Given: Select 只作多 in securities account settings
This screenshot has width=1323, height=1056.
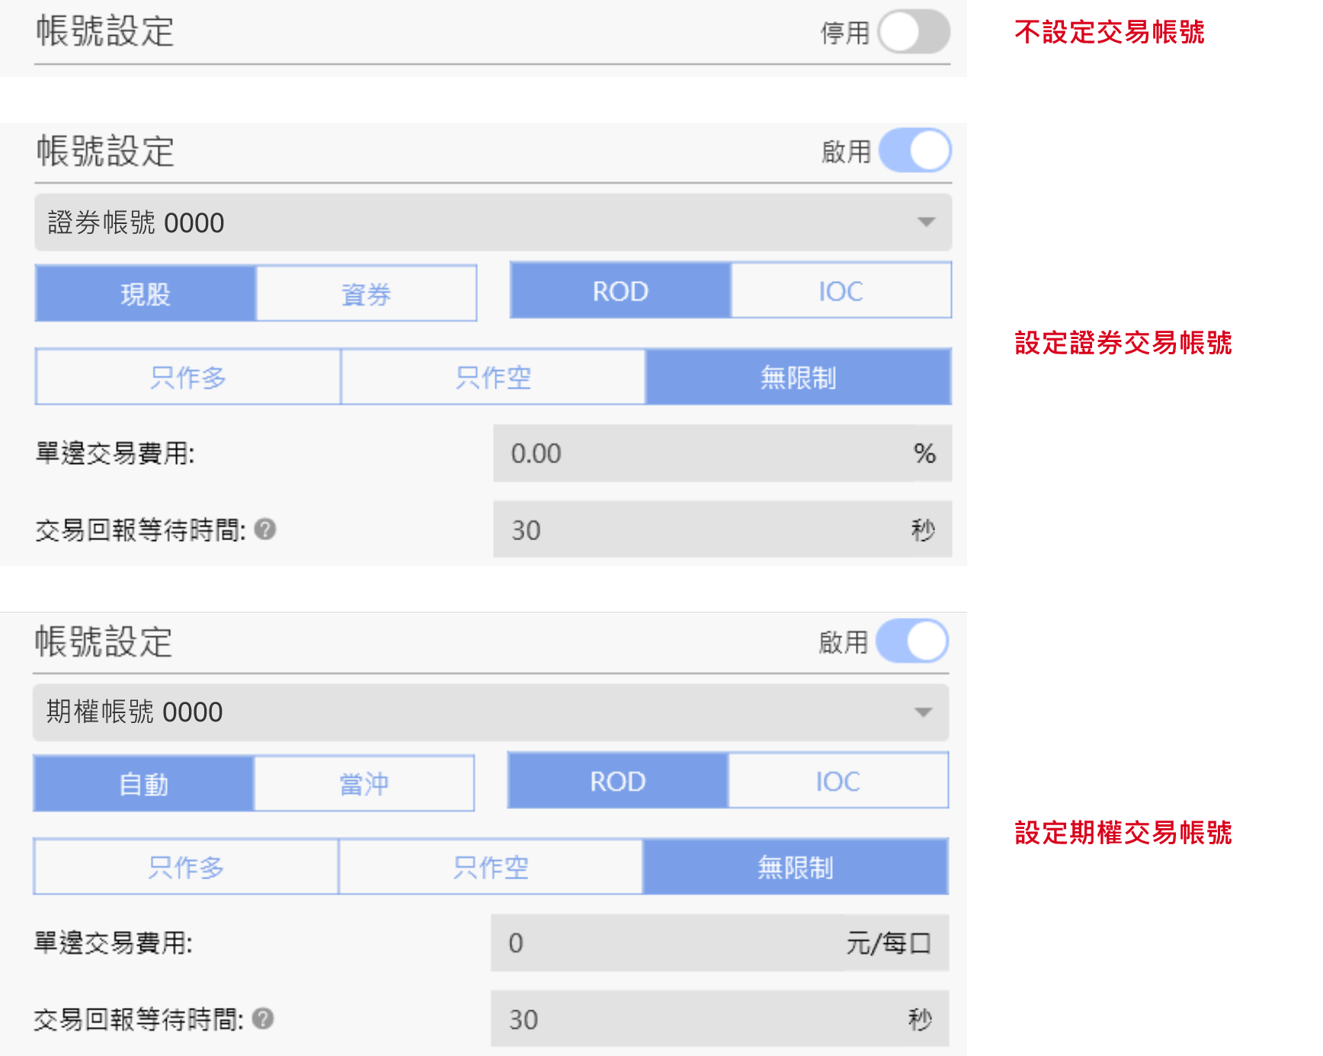Looking at the screenshot, I should point(188,377).
